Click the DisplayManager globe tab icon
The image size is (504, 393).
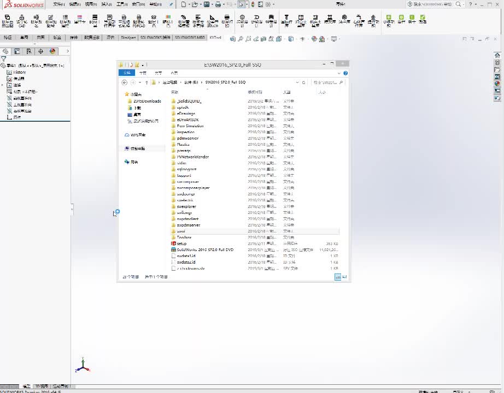52,51
